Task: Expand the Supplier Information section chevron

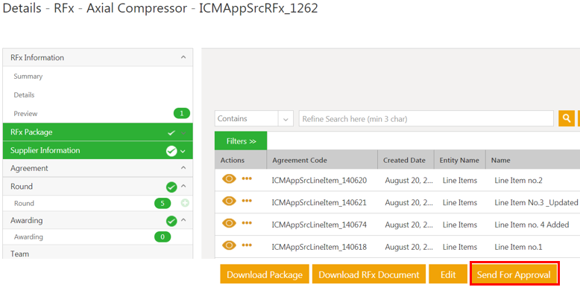Action: click(x=183, y=151)
